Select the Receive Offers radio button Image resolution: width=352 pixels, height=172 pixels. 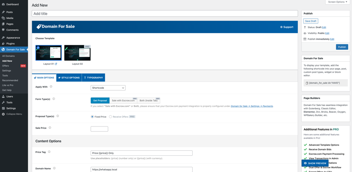(x=111, y=117)
